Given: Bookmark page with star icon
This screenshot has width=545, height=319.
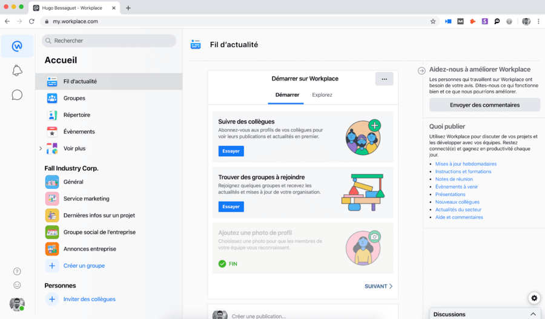Looking at the screenshot, I should pos(433,21).
